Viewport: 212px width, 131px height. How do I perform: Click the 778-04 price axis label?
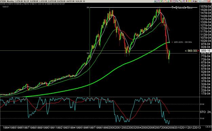pos(206,57)
